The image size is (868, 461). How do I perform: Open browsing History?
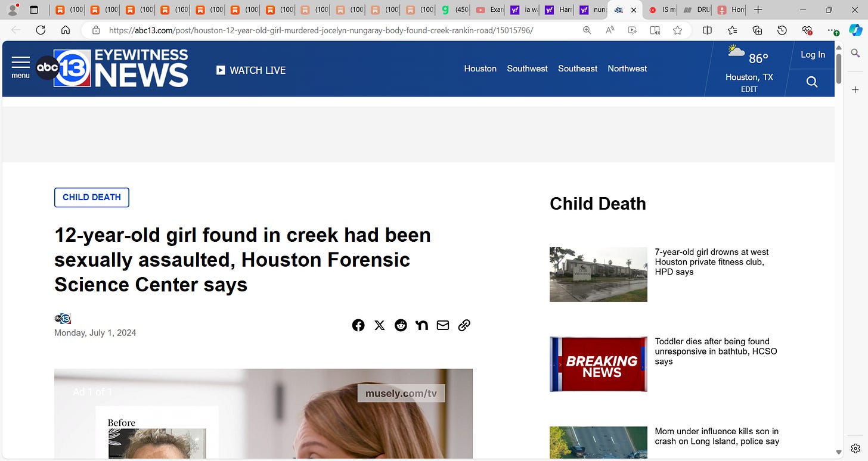point(782,30)
